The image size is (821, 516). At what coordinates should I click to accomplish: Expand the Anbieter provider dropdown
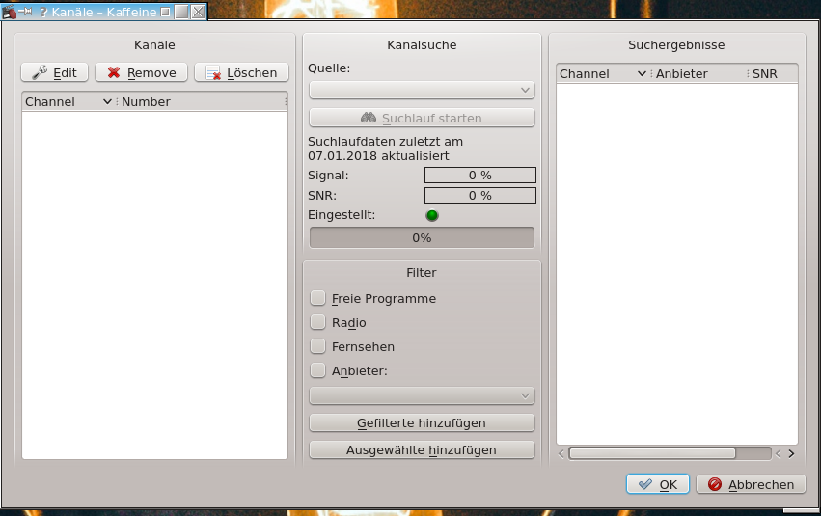coord(422,395)
